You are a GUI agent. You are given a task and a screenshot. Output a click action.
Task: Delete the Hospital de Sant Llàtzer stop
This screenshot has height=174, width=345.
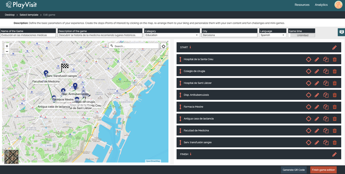(x=335, y=83)
